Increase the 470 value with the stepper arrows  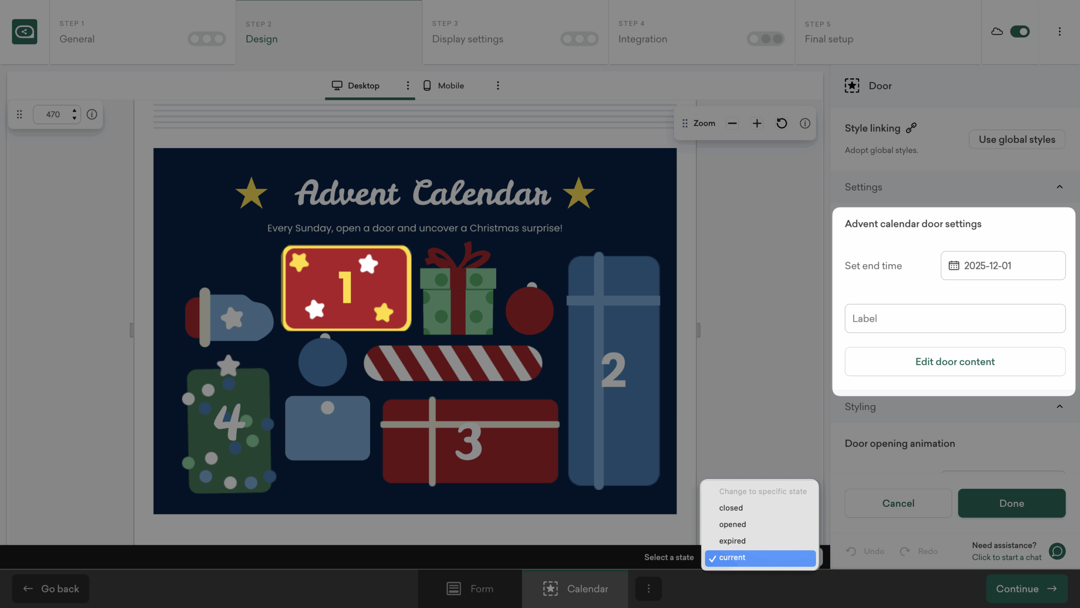pyautogui.click(x=74, y=110)
